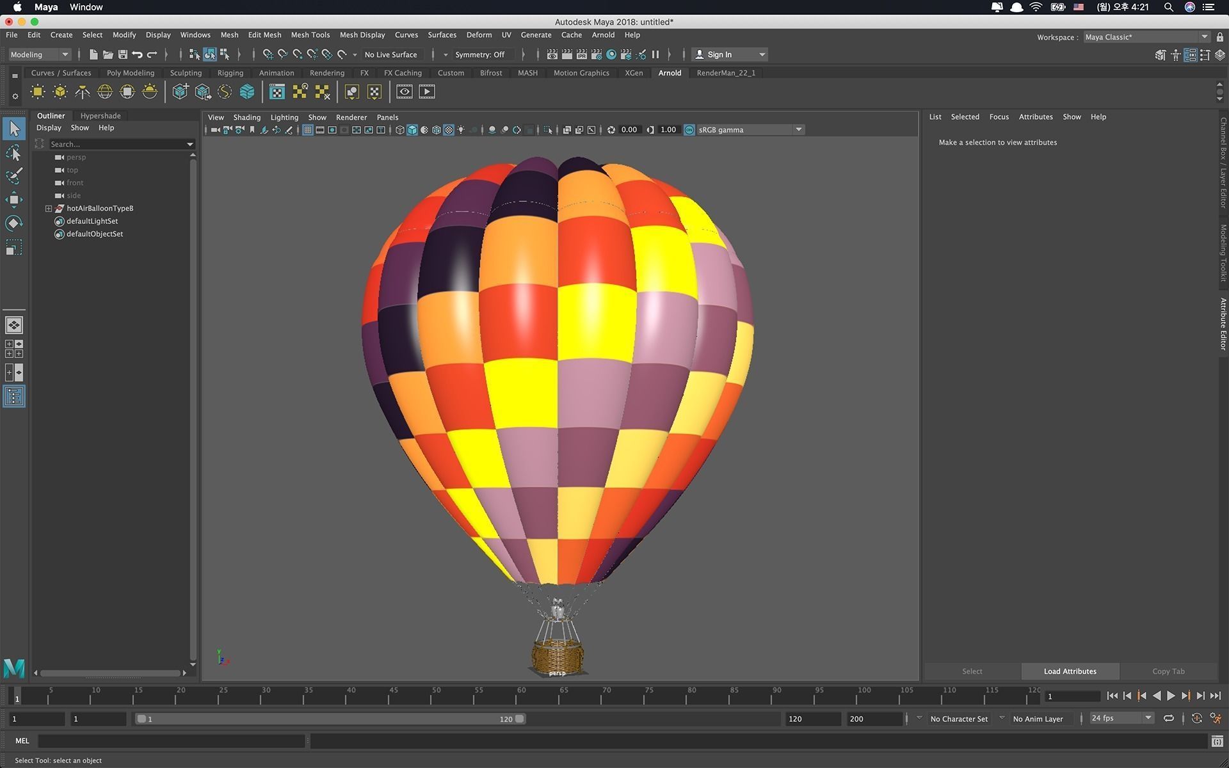
Task: Click No Live Surface field
Action: (391, 54)
